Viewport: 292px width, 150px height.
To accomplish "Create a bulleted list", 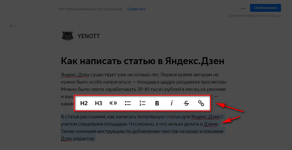I will [x=128, y=103].
